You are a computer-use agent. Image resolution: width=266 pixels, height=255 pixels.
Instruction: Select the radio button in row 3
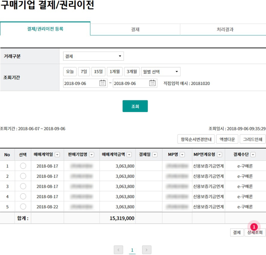23,186
